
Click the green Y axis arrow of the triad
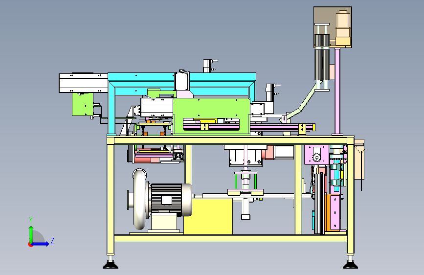(x=31, y=234)
